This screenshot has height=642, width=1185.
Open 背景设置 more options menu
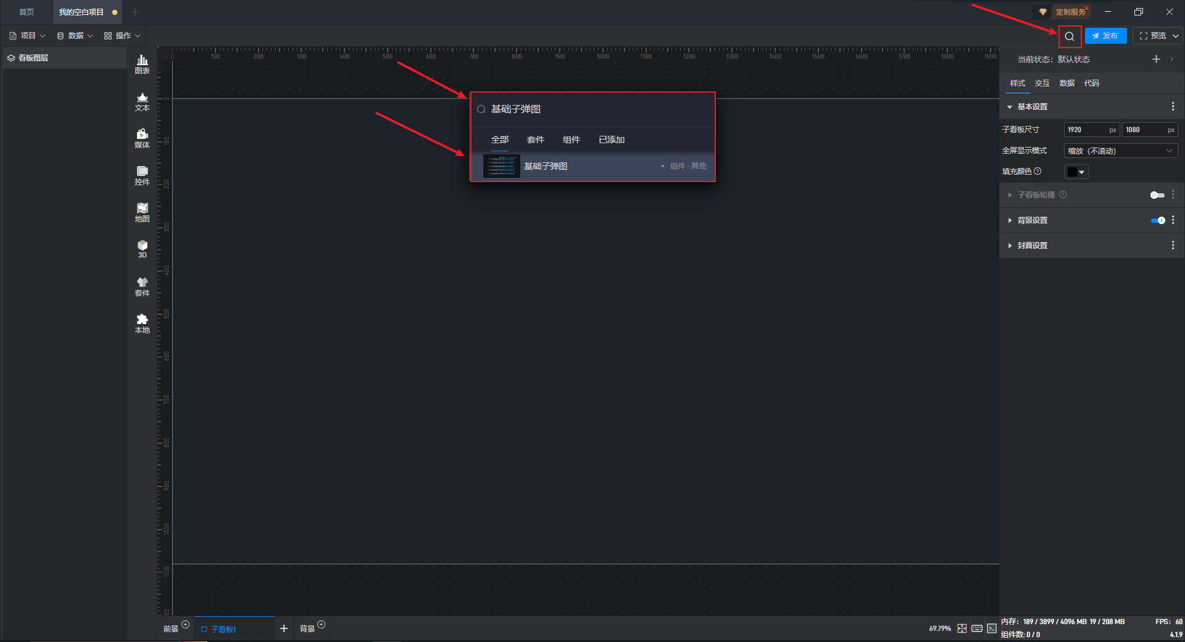[x=1173, y=220]
